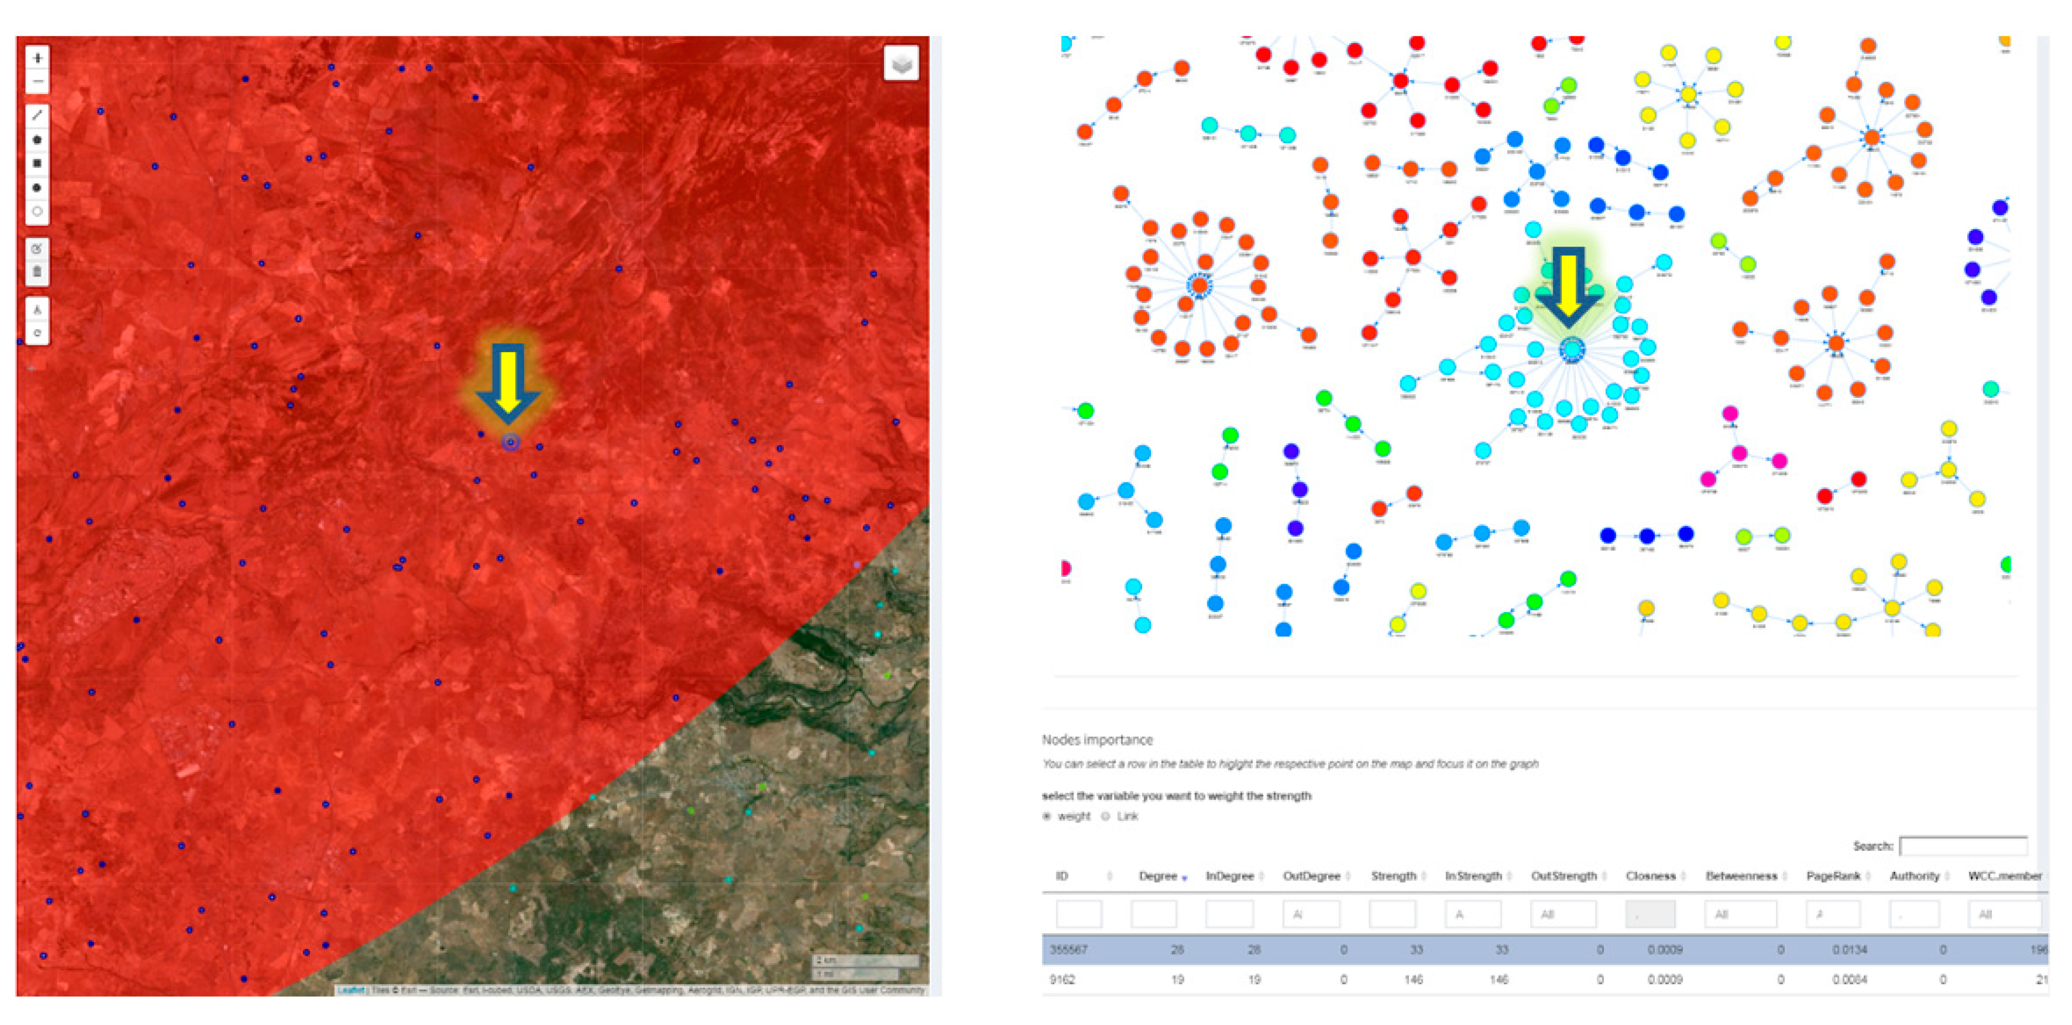Select the draw rectangle tool
Screen dimensions: 2072x1025
click(37, 164)
